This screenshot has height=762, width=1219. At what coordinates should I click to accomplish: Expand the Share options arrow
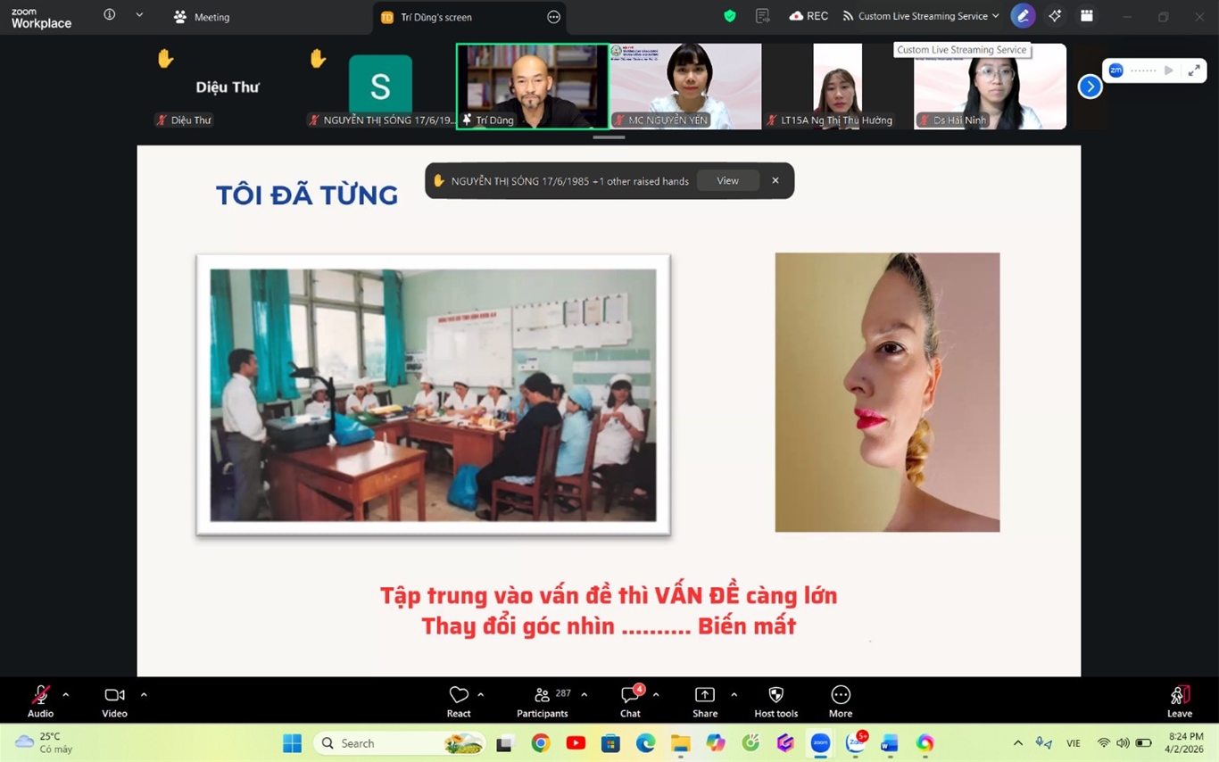tap(734, 694)
